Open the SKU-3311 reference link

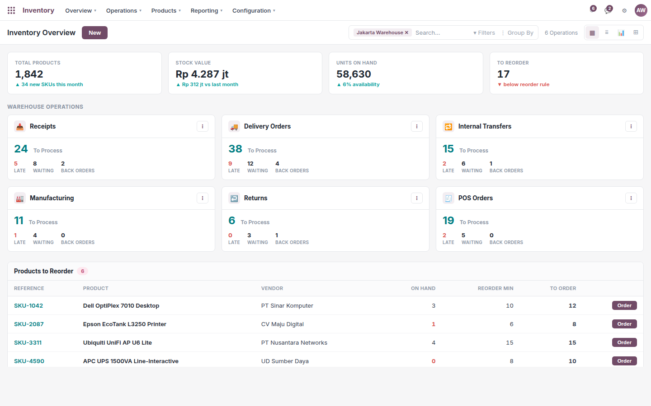28,342
